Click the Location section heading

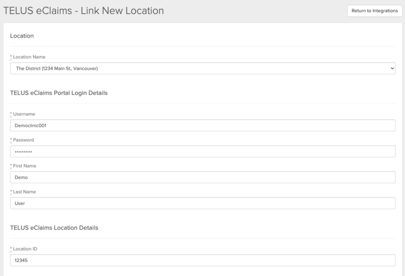point(22,36)
